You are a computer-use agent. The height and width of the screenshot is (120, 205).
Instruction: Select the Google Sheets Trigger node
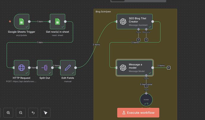pos(21,22)
